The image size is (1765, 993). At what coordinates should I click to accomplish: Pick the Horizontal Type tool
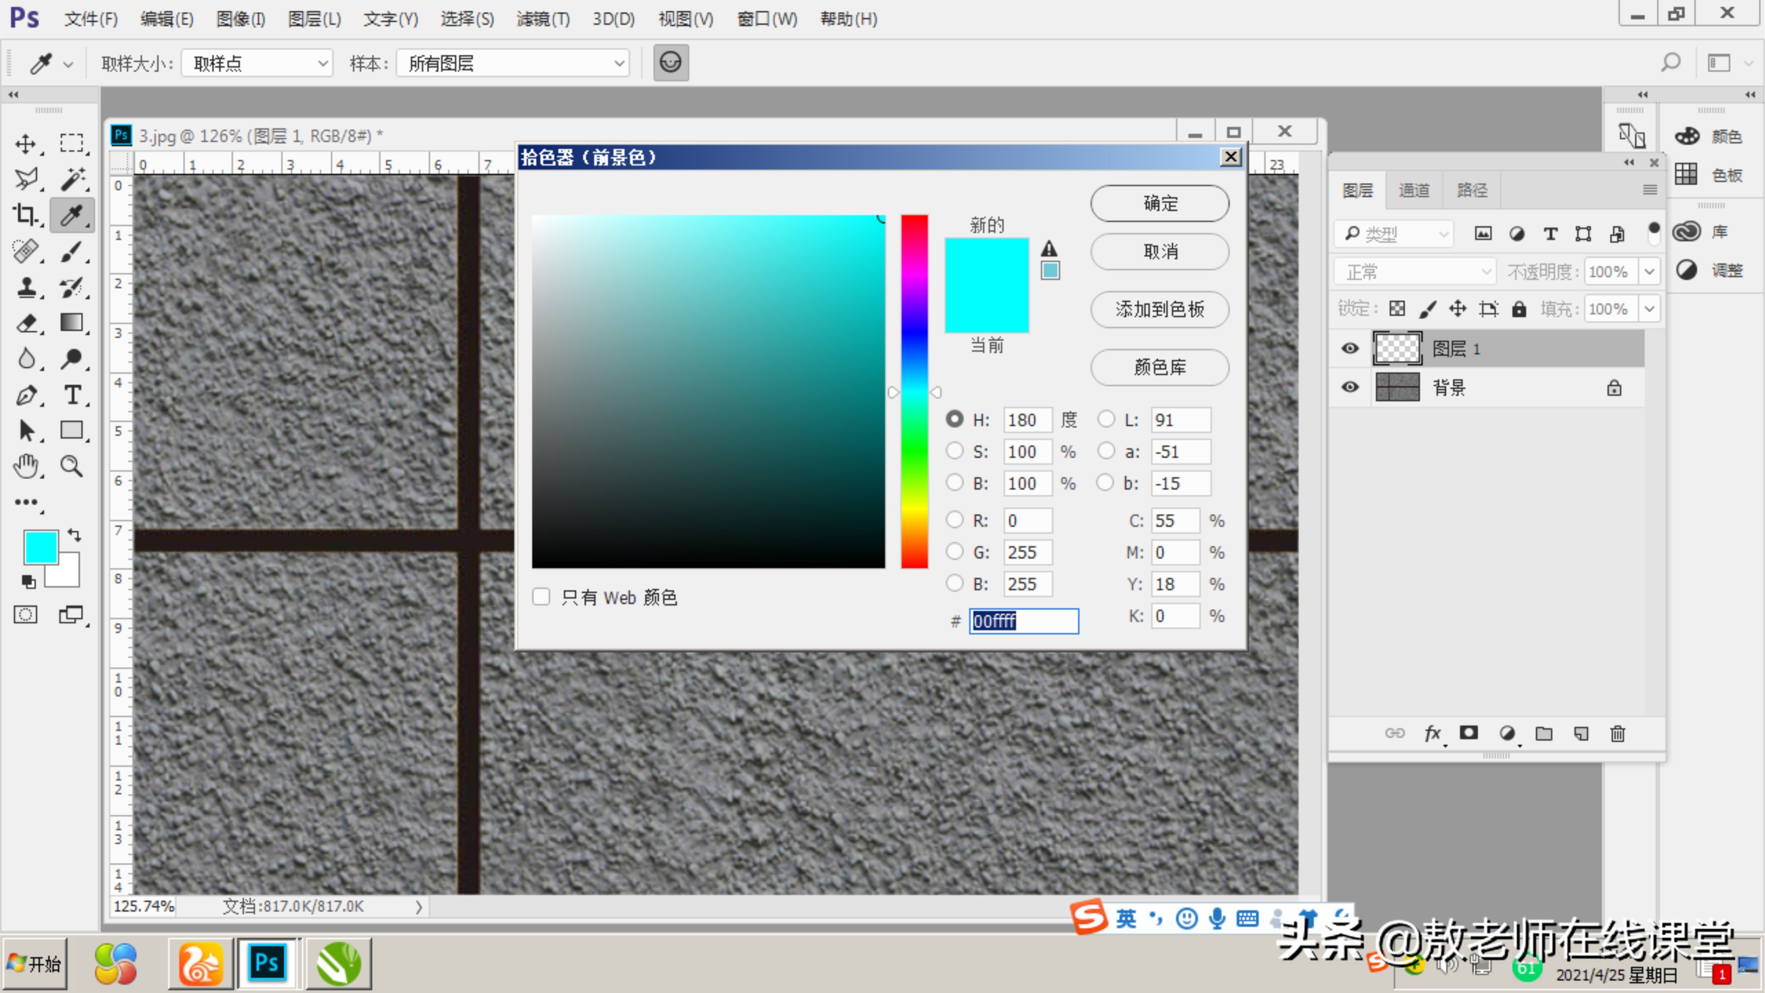tap(72, 395)
